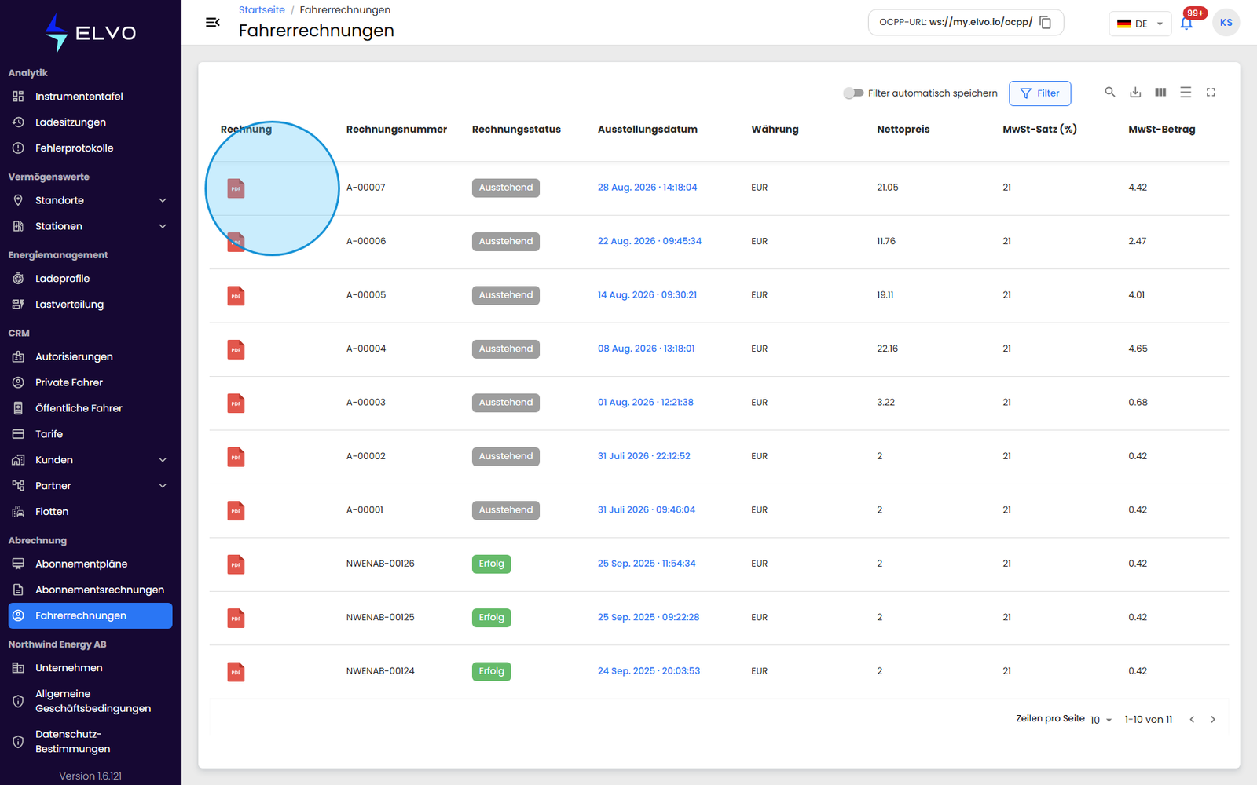Open PDF icon for invoice A-00003
The height and width of the screenshot is (785, 1257).
coord(236,403)
